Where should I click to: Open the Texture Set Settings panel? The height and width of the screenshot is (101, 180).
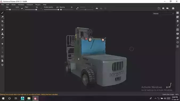click(x=178, y=17)
